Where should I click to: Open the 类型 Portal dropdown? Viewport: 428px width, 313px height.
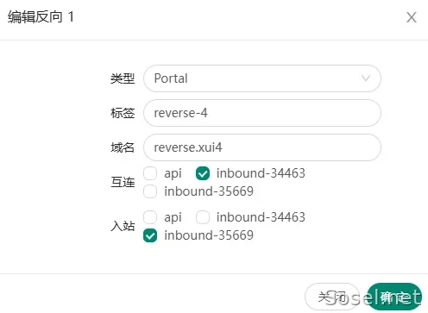(262, 78)
